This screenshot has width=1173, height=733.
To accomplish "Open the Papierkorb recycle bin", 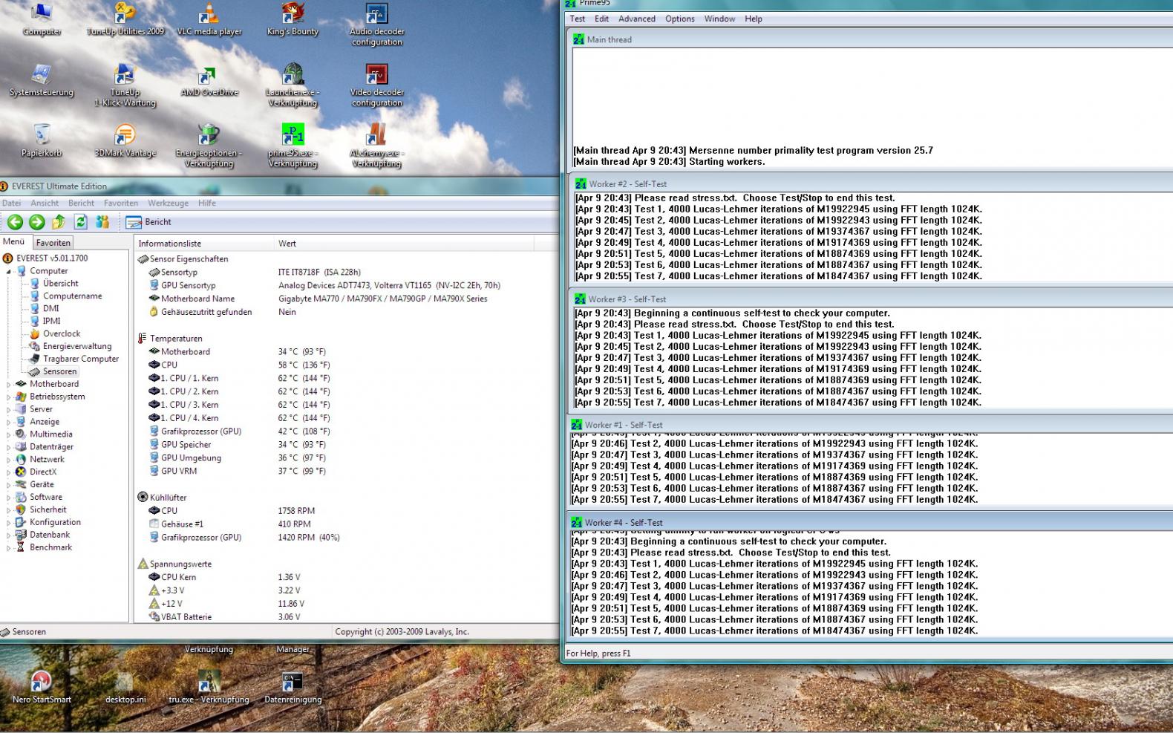I will (x=42, y=141).
